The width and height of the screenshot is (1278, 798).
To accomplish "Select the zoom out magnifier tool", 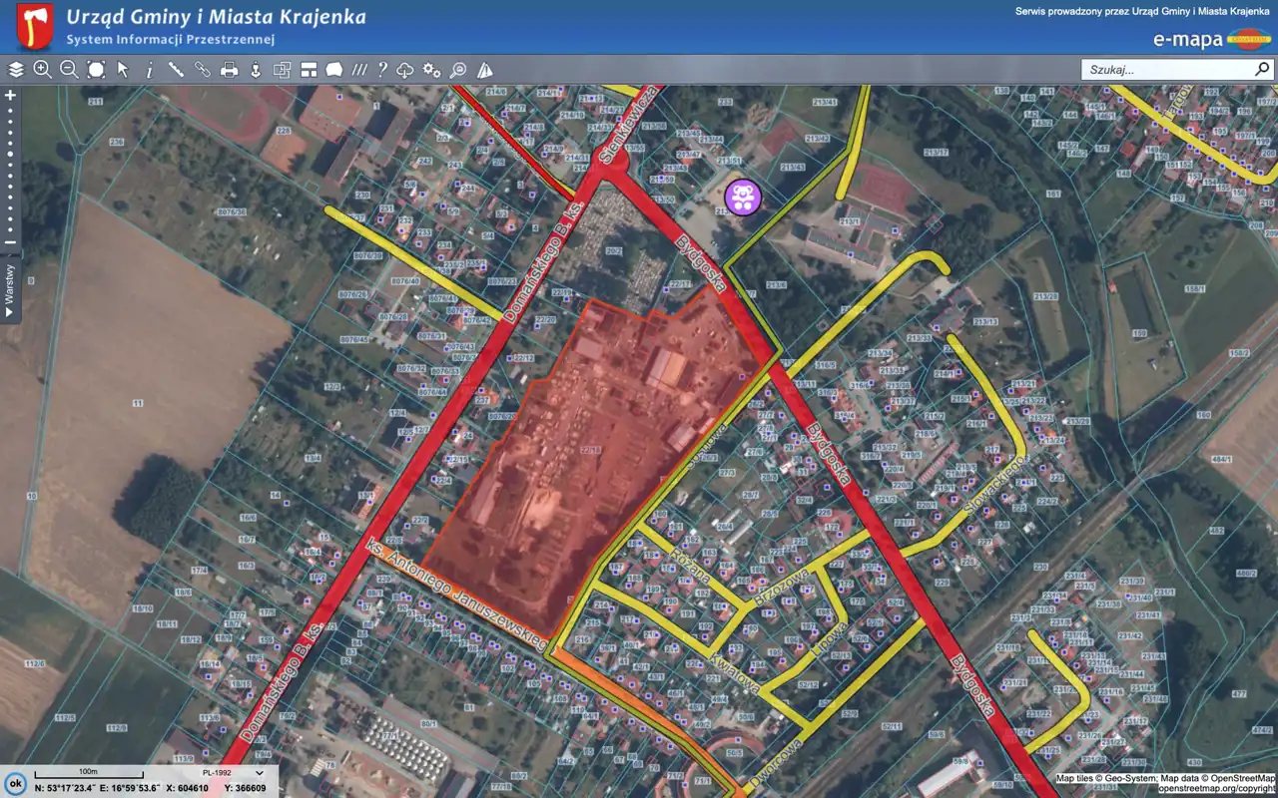I will 69,70.
